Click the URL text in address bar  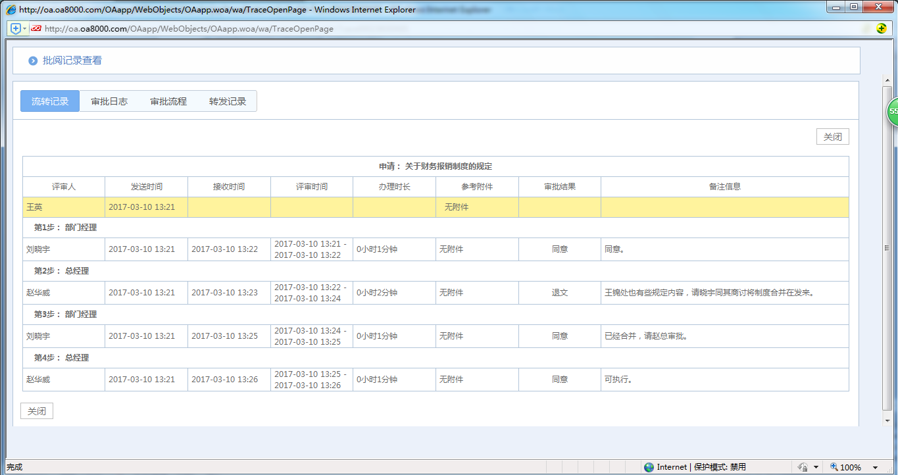(189, 29)
